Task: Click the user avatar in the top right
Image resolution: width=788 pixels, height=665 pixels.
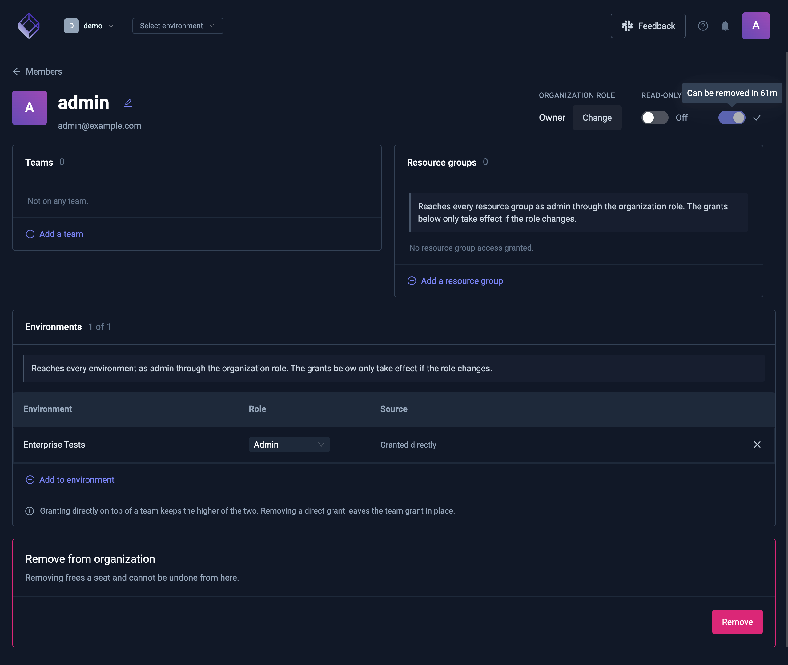Action: click(x=756, y=26)
